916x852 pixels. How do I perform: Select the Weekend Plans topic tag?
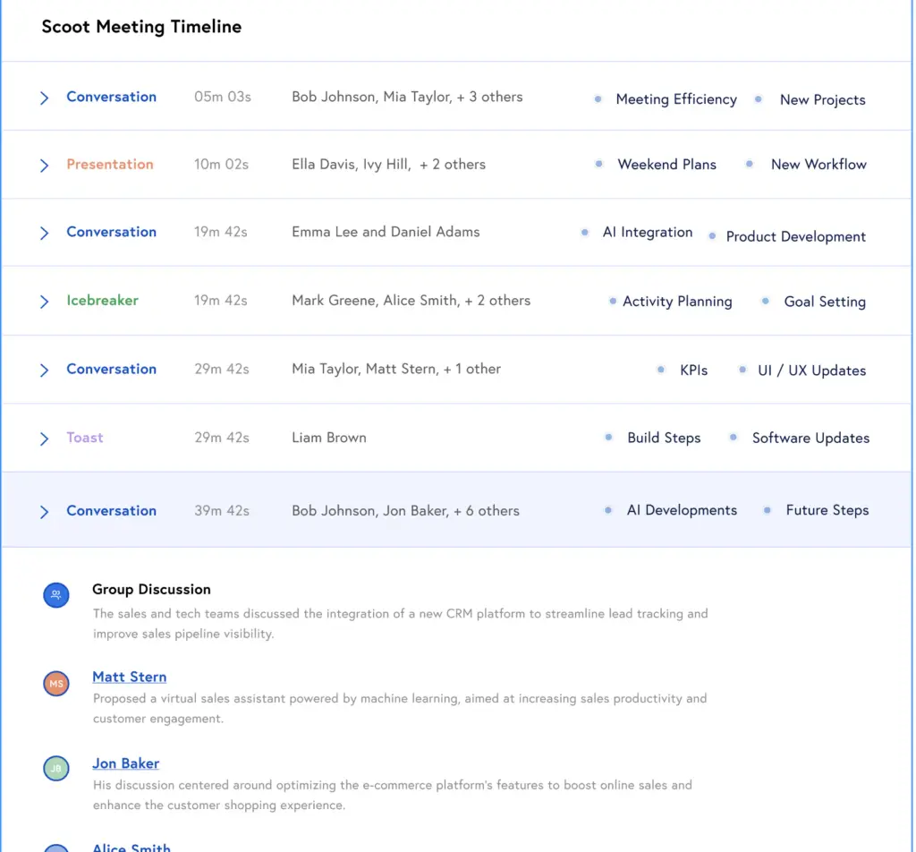(x=666, y=165)
